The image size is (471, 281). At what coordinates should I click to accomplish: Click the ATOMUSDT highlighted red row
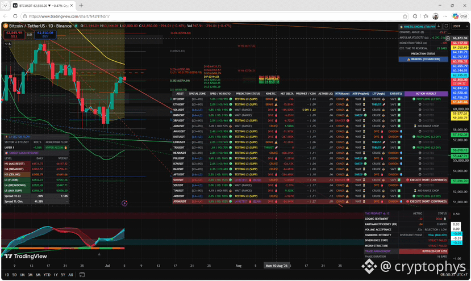pyautogui.click(x=310, y=202)
